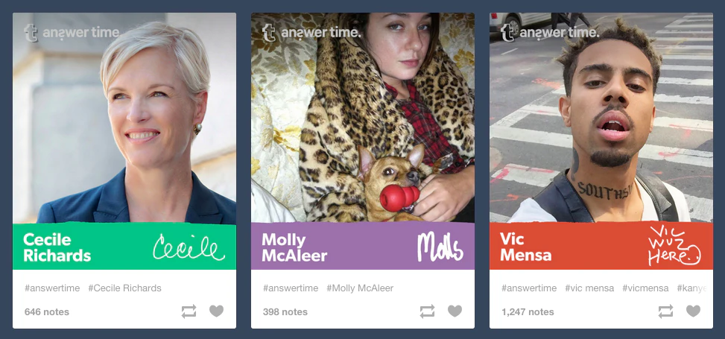The width and height of the screenshot is (725, 339).
Task: Like the Vic Mensa post
Action: click(693, 311)
